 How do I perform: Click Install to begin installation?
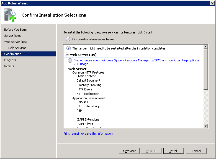(x=173, y=151)
